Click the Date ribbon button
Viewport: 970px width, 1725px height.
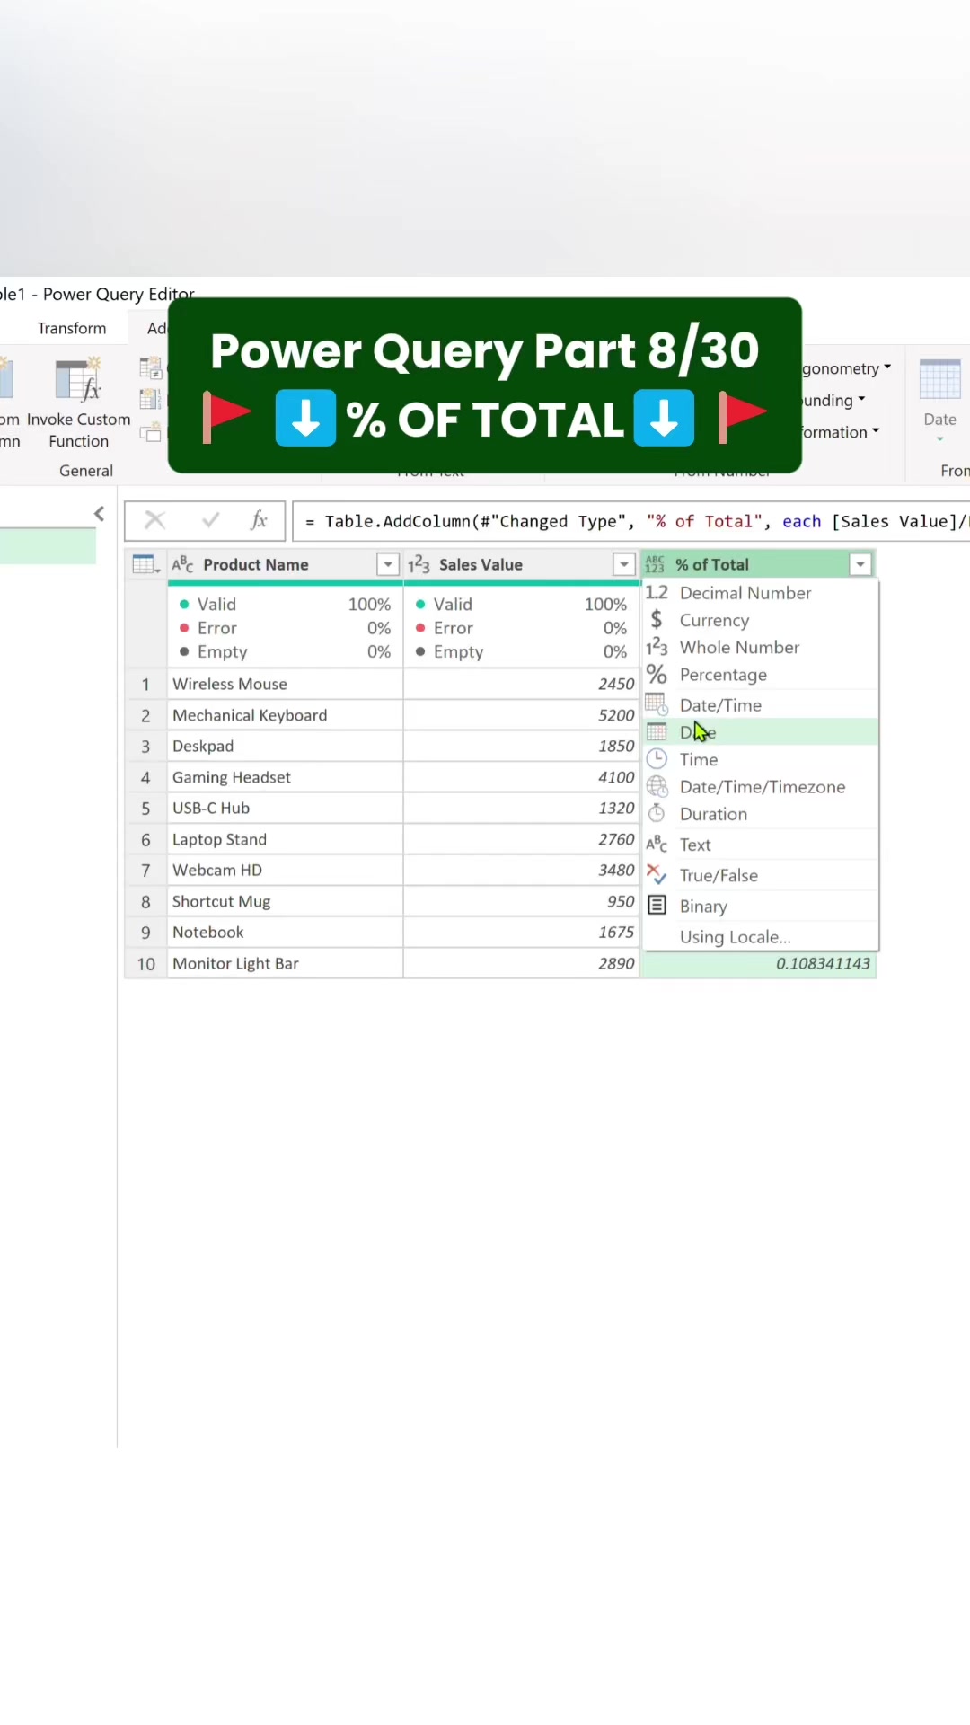click(x=940, y=400)
